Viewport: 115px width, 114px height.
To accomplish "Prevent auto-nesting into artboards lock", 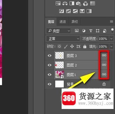I will [78, 46].
